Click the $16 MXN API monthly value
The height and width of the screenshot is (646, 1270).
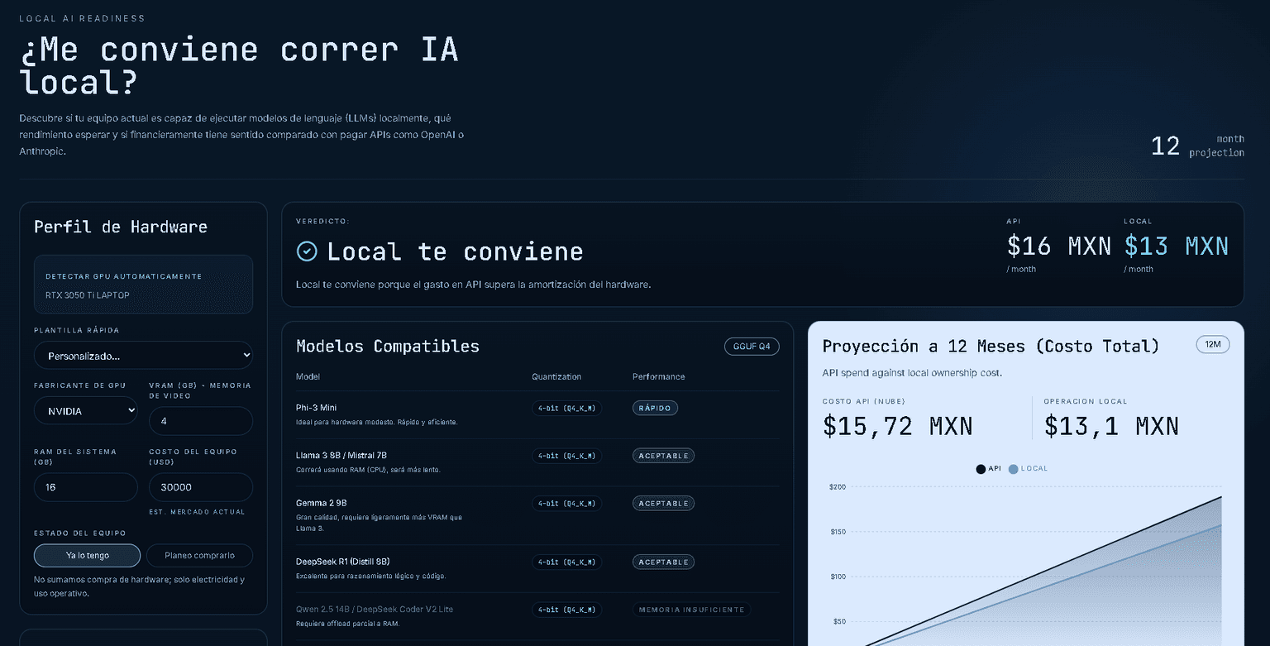1058,246
